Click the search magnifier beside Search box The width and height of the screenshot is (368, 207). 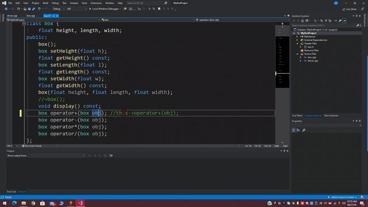[166, 3]
